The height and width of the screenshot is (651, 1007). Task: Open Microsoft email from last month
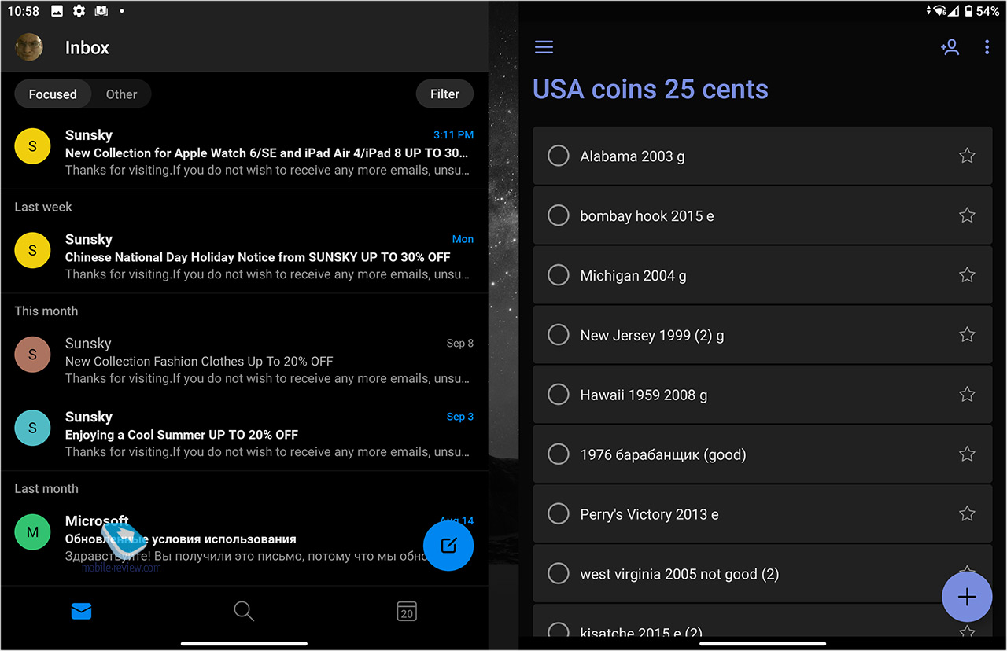pyautogui.click(x=236, y=539)
